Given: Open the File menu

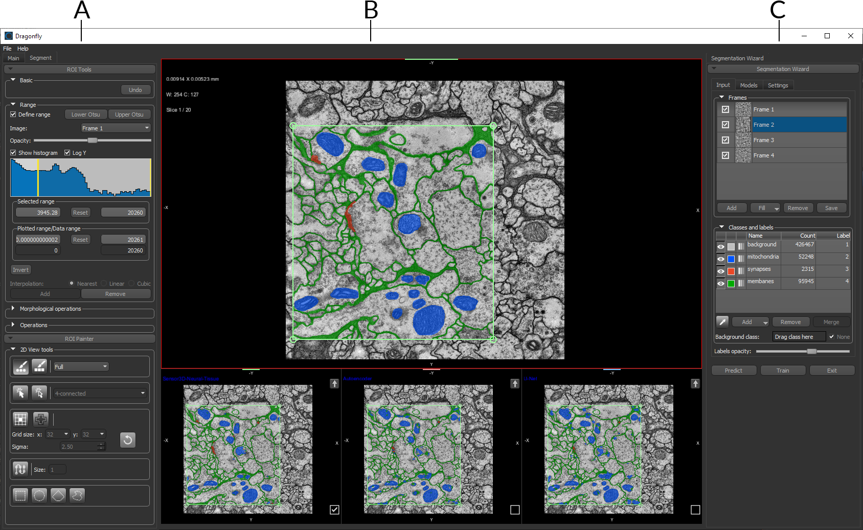Looking at the screenshot, I should coord(7,49).
